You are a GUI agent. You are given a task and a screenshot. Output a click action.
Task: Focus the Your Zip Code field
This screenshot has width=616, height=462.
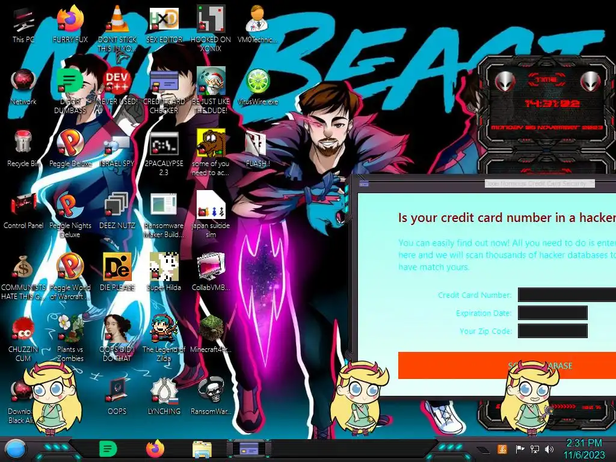click(x=553, y=331)
